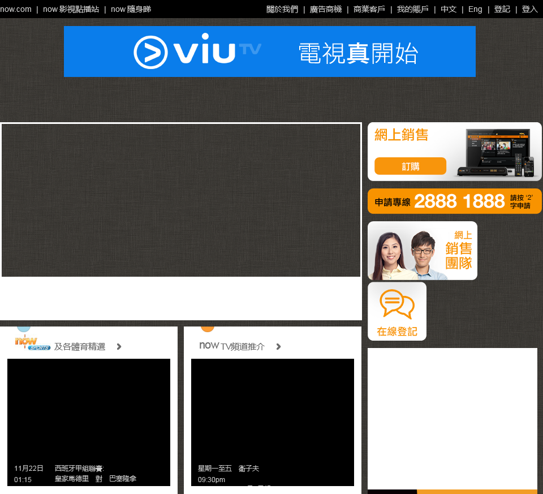This screenshot has width=543, height=494.
Task: Click the 皇家馬德里 對 巴塞隆拿 match text
Action: [96, 478]
